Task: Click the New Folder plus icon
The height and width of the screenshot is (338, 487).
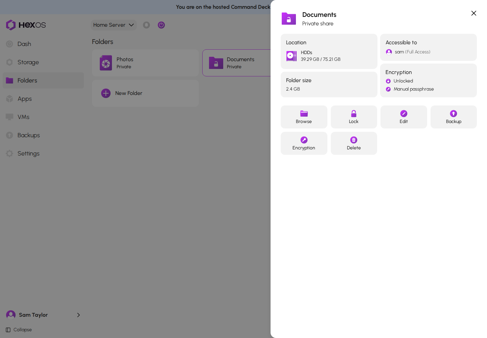Action: [106, 93]
